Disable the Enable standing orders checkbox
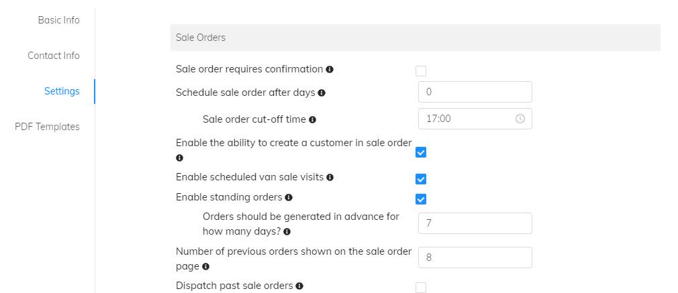678x293 pixels. (421, 199)
